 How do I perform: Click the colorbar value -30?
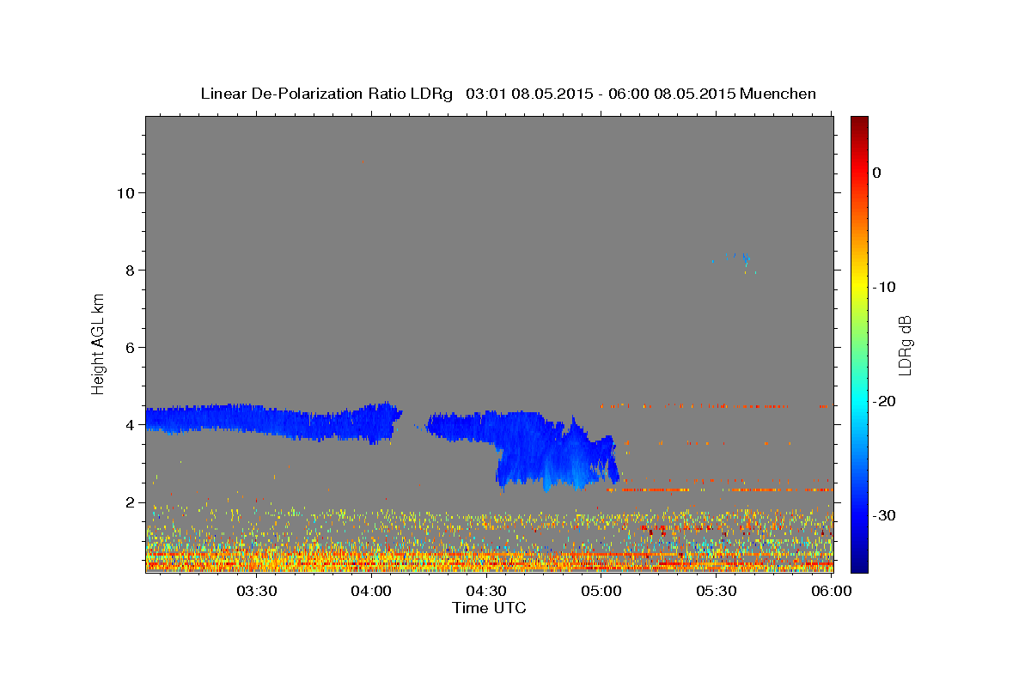(x=885, y=515)
